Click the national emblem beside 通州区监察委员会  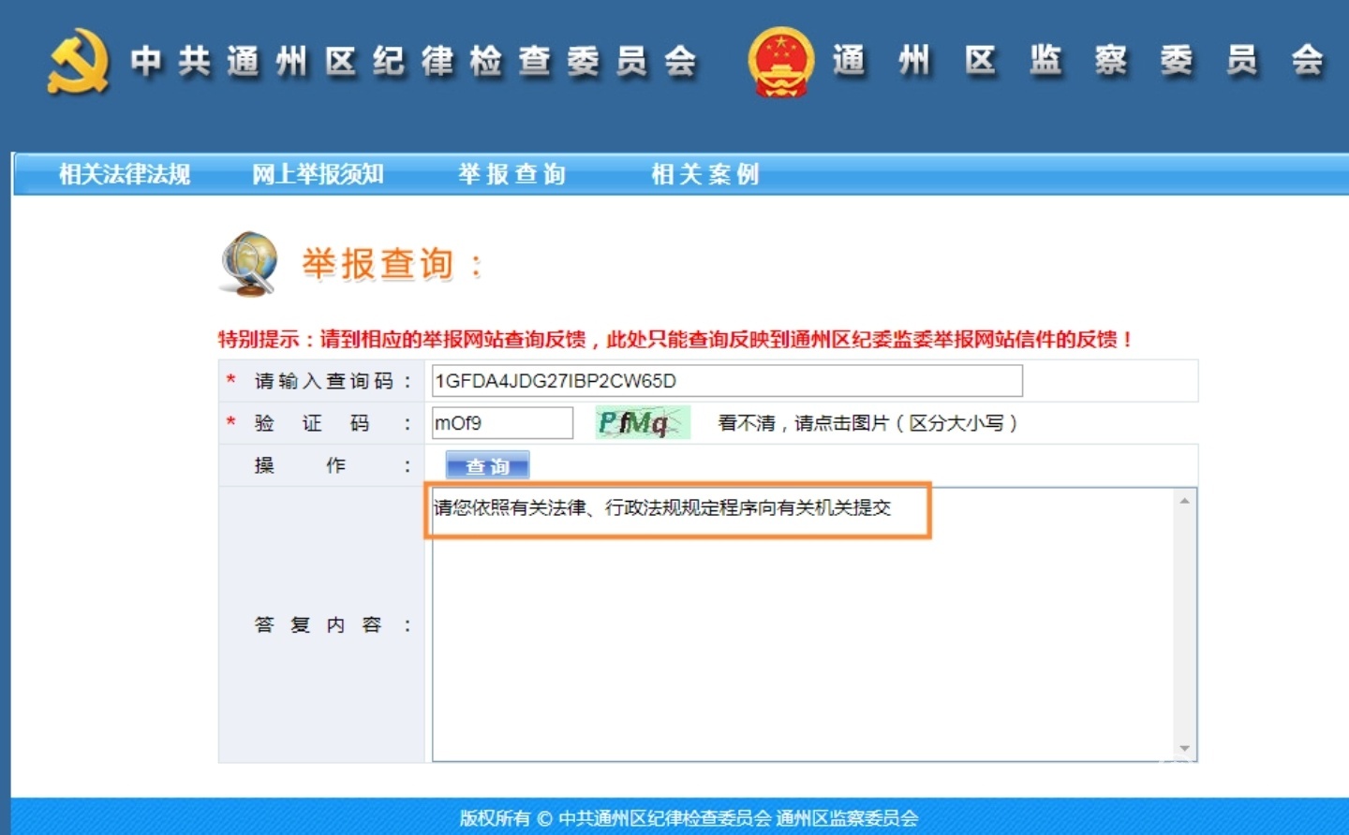(780, 62)
